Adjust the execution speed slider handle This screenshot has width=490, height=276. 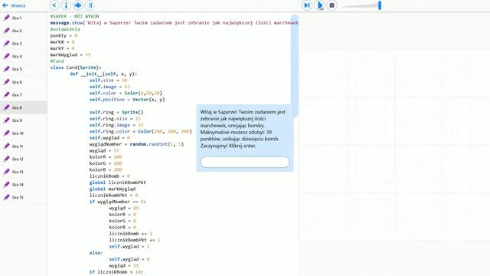(x=380, y=5)
